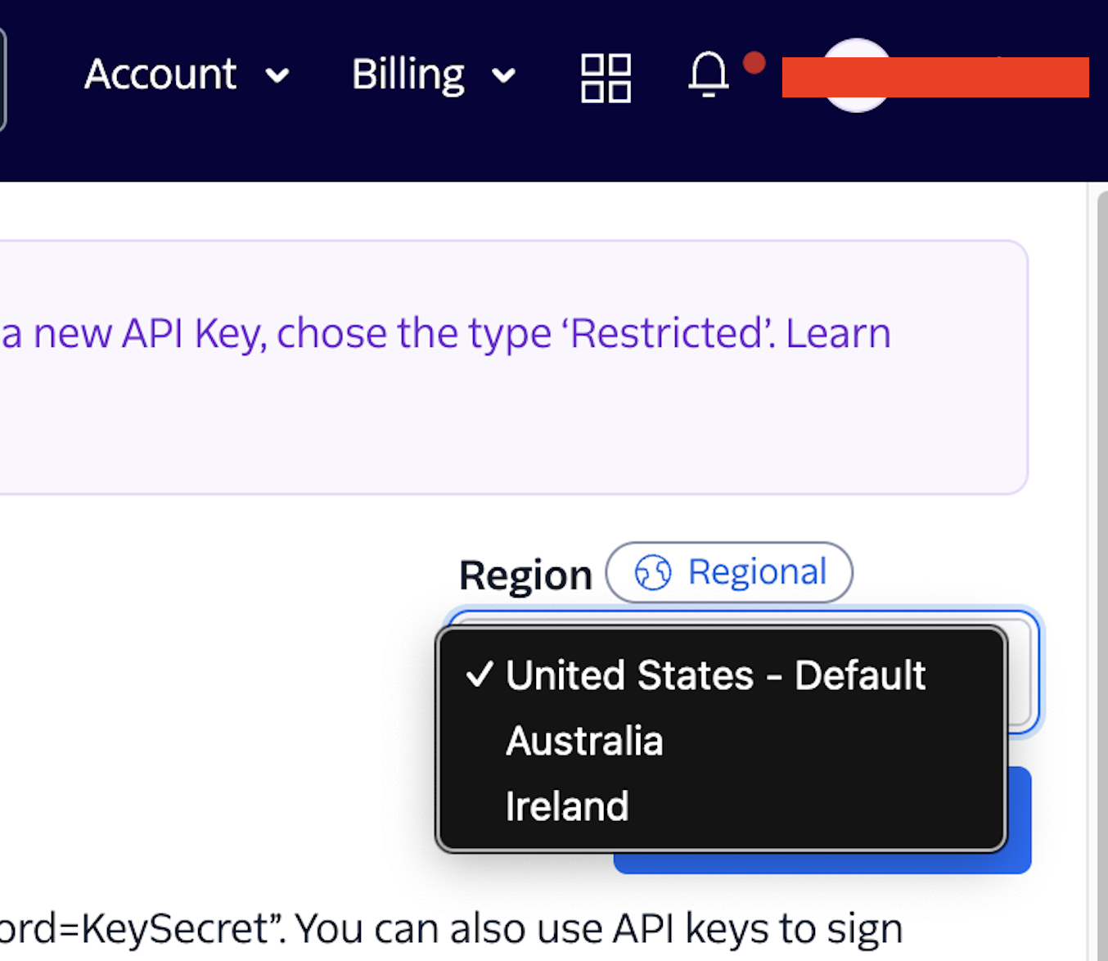
Task: Click checkmark beside United States - Default
Action: (x=480, y=675)
